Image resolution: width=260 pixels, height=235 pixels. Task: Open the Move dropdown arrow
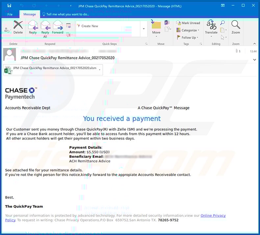[x=156, y=36]
